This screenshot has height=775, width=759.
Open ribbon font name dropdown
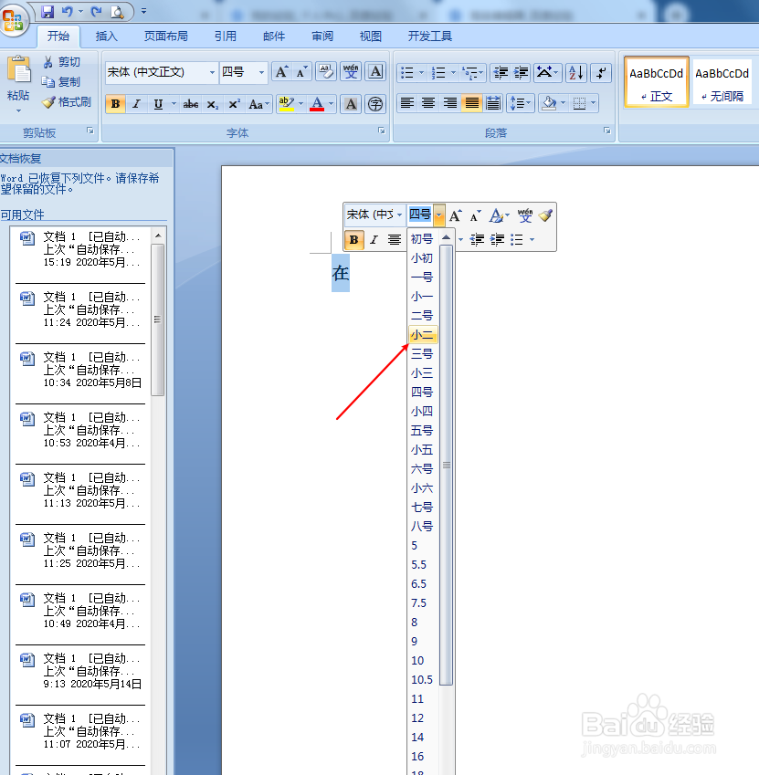click(212, 73)
